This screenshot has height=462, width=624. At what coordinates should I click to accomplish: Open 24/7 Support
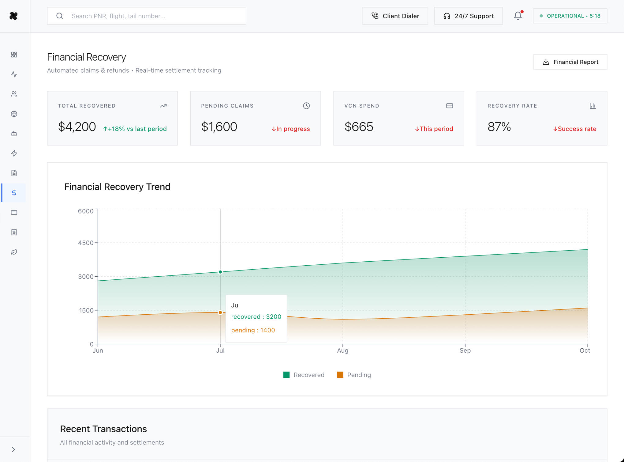point(468,16)
